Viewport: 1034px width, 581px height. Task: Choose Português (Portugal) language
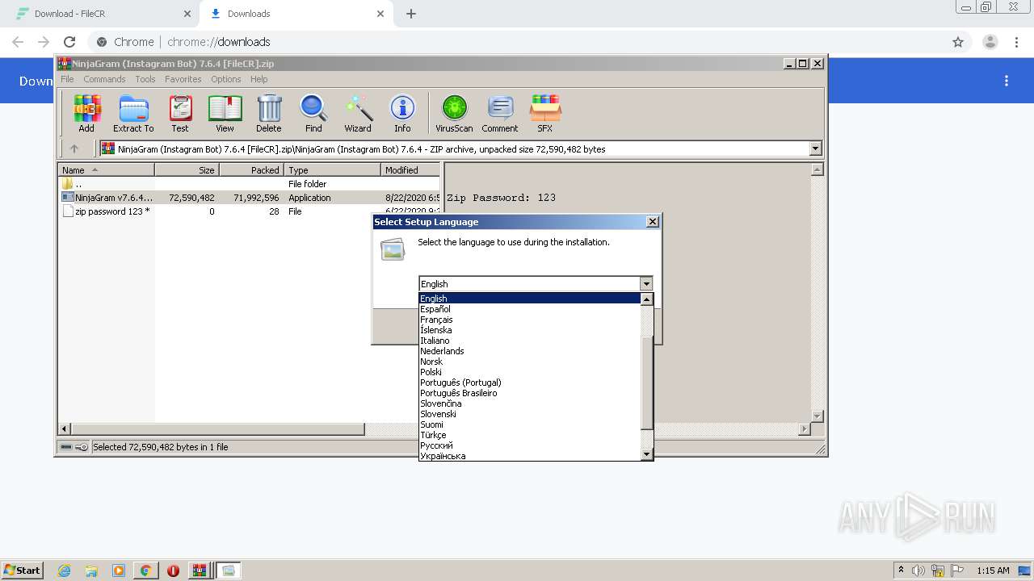pos(529,382)
